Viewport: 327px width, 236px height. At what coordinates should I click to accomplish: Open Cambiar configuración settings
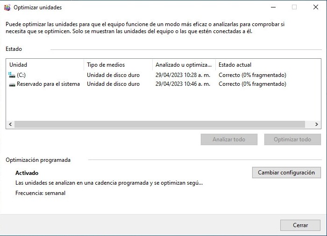click(286, 173)
